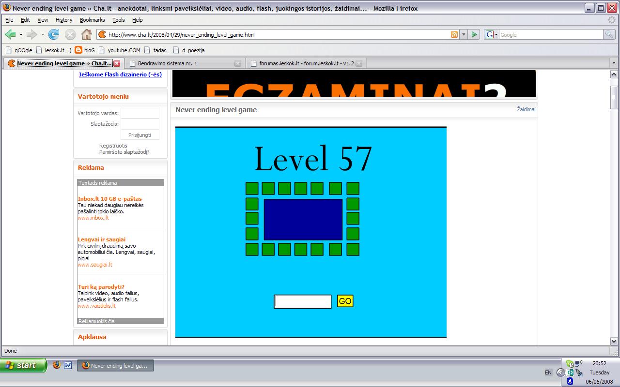The image size is (620, 387).
Task: Open the list all tabs dropdown
Action: (x=614, y=63)
